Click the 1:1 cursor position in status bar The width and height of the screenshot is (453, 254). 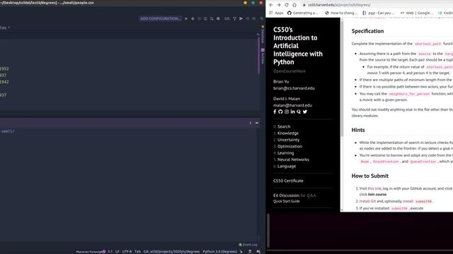tap(110, 252)
